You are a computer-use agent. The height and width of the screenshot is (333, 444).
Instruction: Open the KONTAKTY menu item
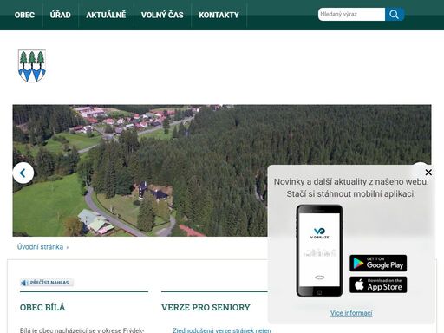[219, 15]
